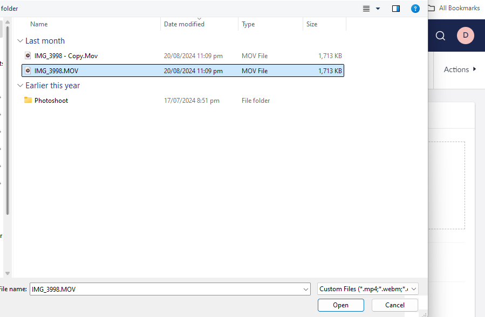The width and height of the screenshot is (485, 317).
Task: Collapse the Last month group
Action: coord(20,41)
